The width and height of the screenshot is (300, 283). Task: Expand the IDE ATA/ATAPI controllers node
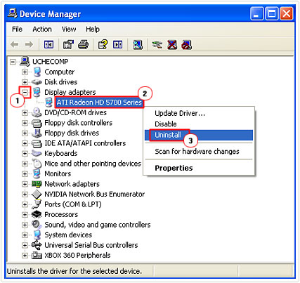pyautogui.click(x=25, y=143)
